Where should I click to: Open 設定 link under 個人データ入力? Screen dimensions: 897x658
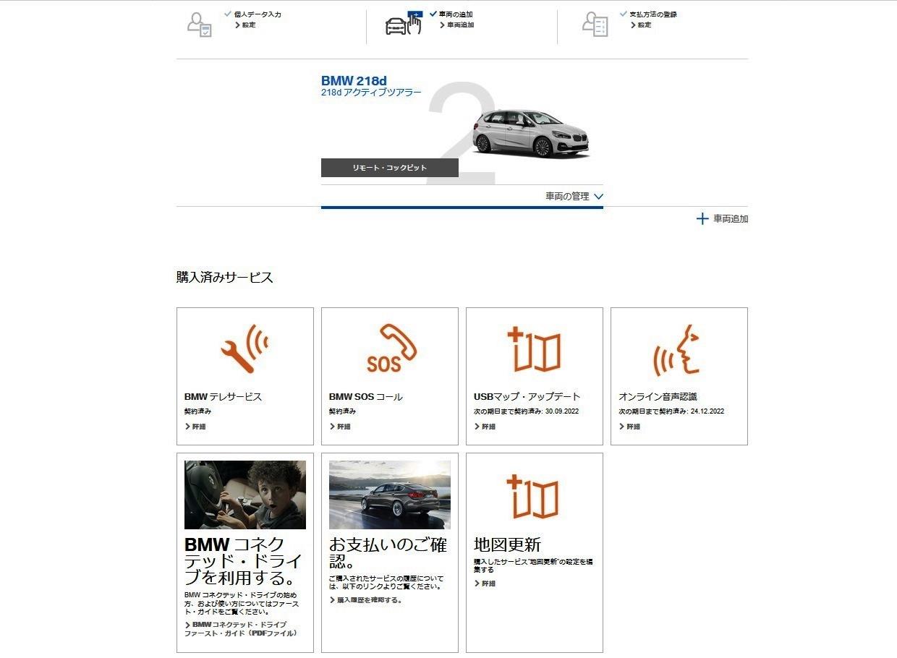coord(245,25)
